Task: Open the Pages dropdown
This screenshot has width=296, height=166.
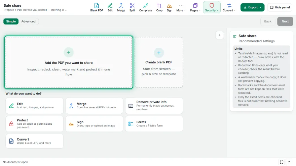Action: point(195,7)
